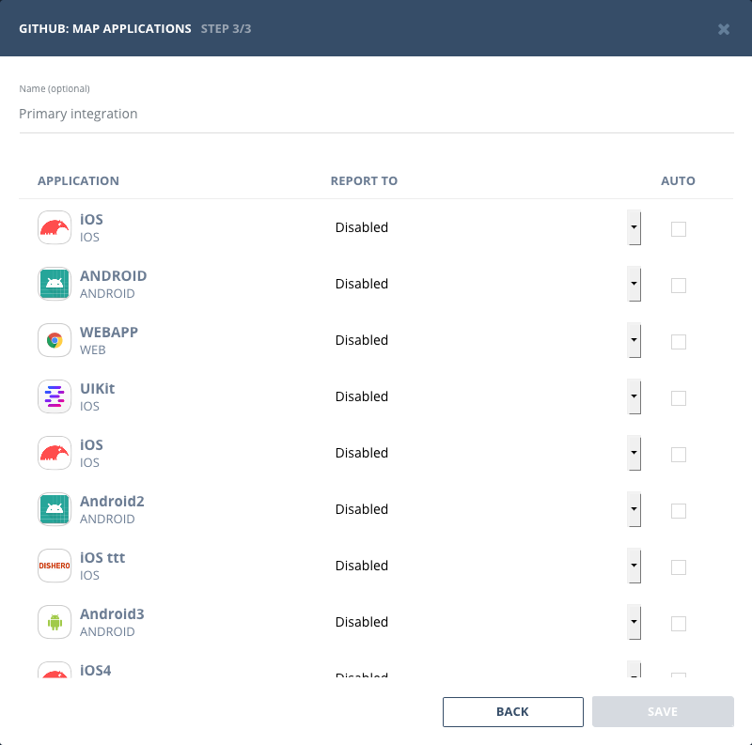Click the Android2 app icon

(54, 509)
